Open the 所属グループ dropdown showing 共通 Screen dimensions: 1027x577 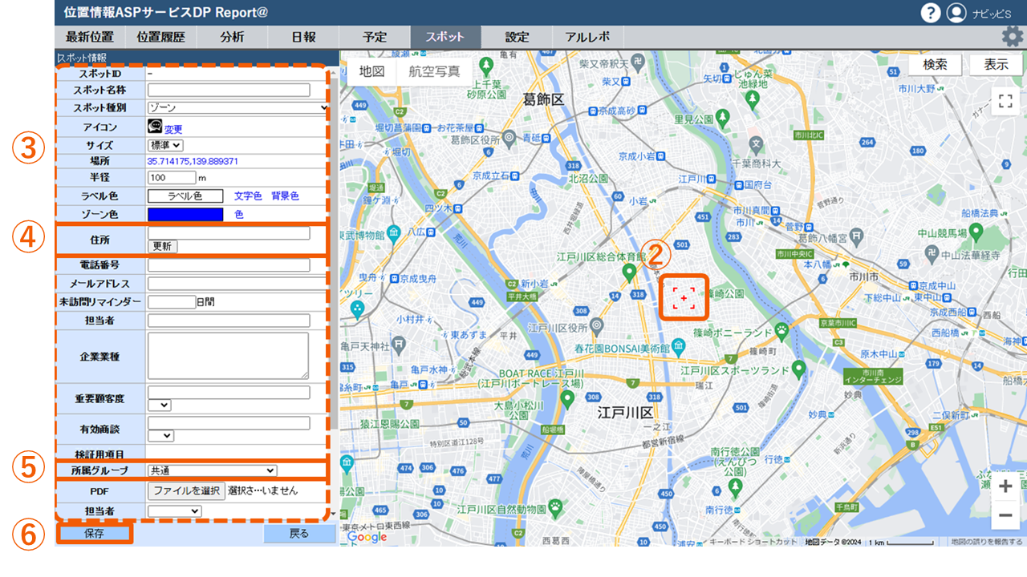point(212,470)
